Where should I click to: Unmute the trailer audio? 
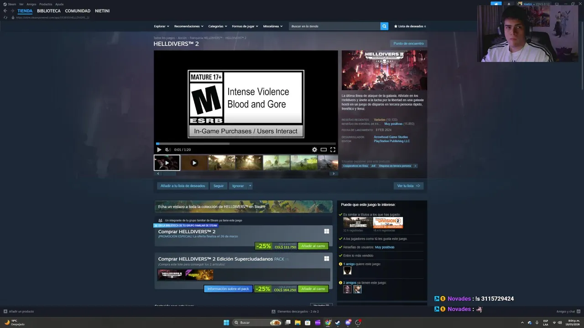pos(167,149)
